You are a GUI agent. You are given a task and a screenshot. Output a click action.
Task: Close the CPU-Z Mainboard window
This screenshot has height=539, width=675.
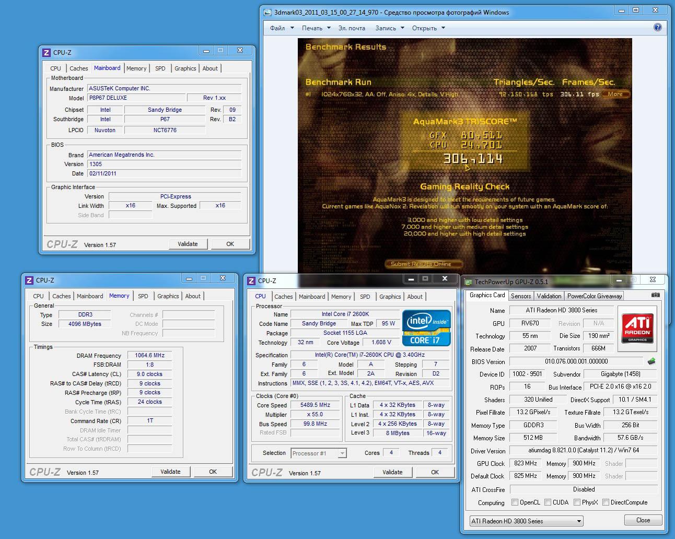point(240,50)
